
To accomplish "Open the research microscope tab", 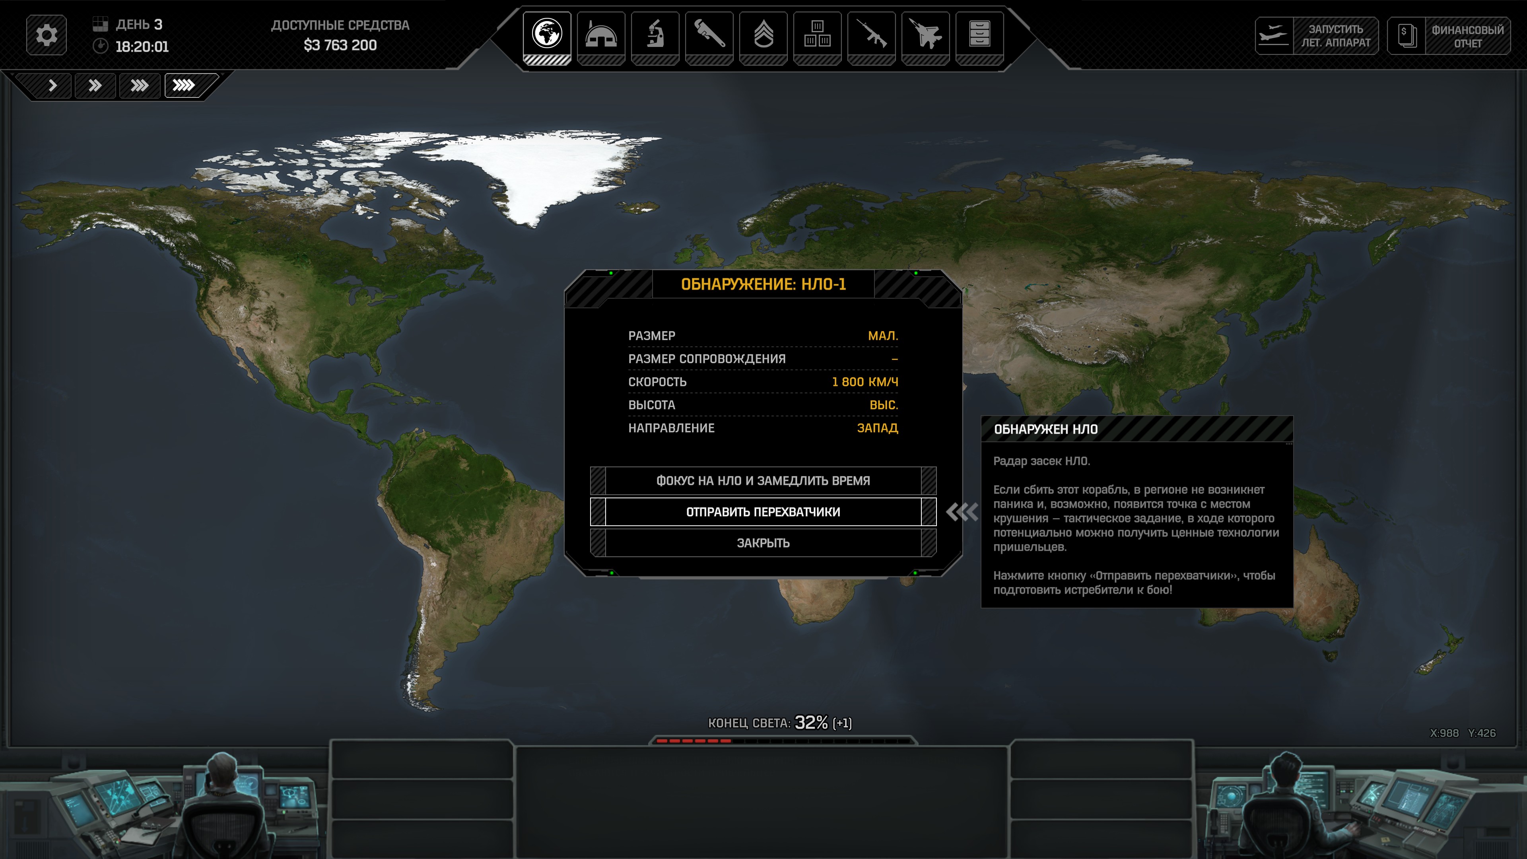I will pos(655,35).
